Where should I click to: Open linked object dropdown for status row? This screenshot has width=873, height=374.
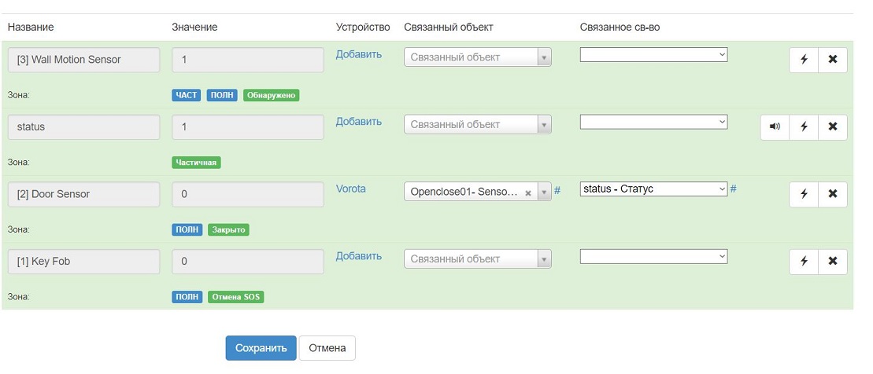coord(478,125)
